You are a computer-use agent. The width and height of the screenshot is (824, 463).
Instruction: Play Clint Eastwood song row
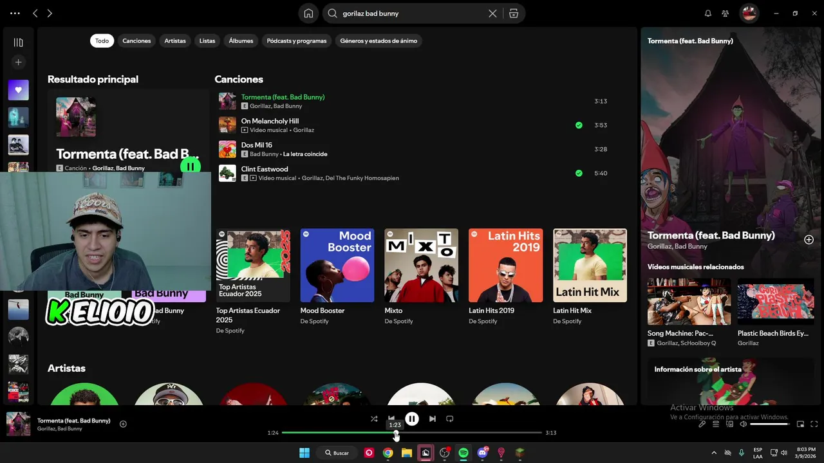point(416,173)
